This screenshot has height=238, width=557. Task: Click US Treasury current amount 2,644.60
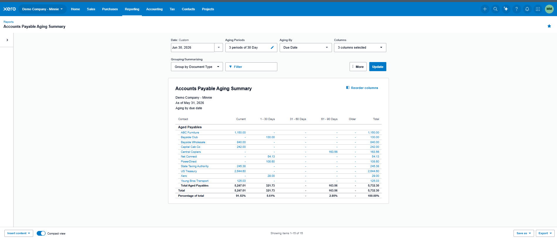pos(240,171)
